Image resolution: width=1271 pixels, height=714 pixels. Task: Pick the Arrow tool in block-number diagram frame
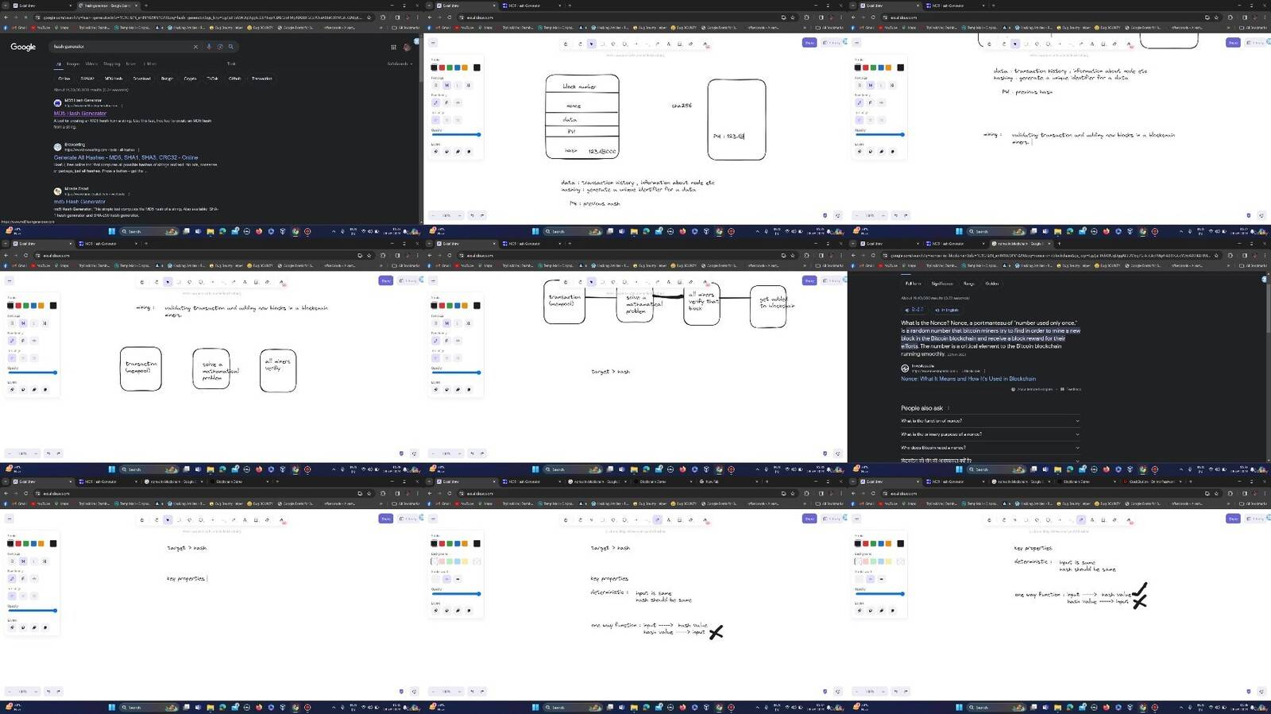coord(635,44)
